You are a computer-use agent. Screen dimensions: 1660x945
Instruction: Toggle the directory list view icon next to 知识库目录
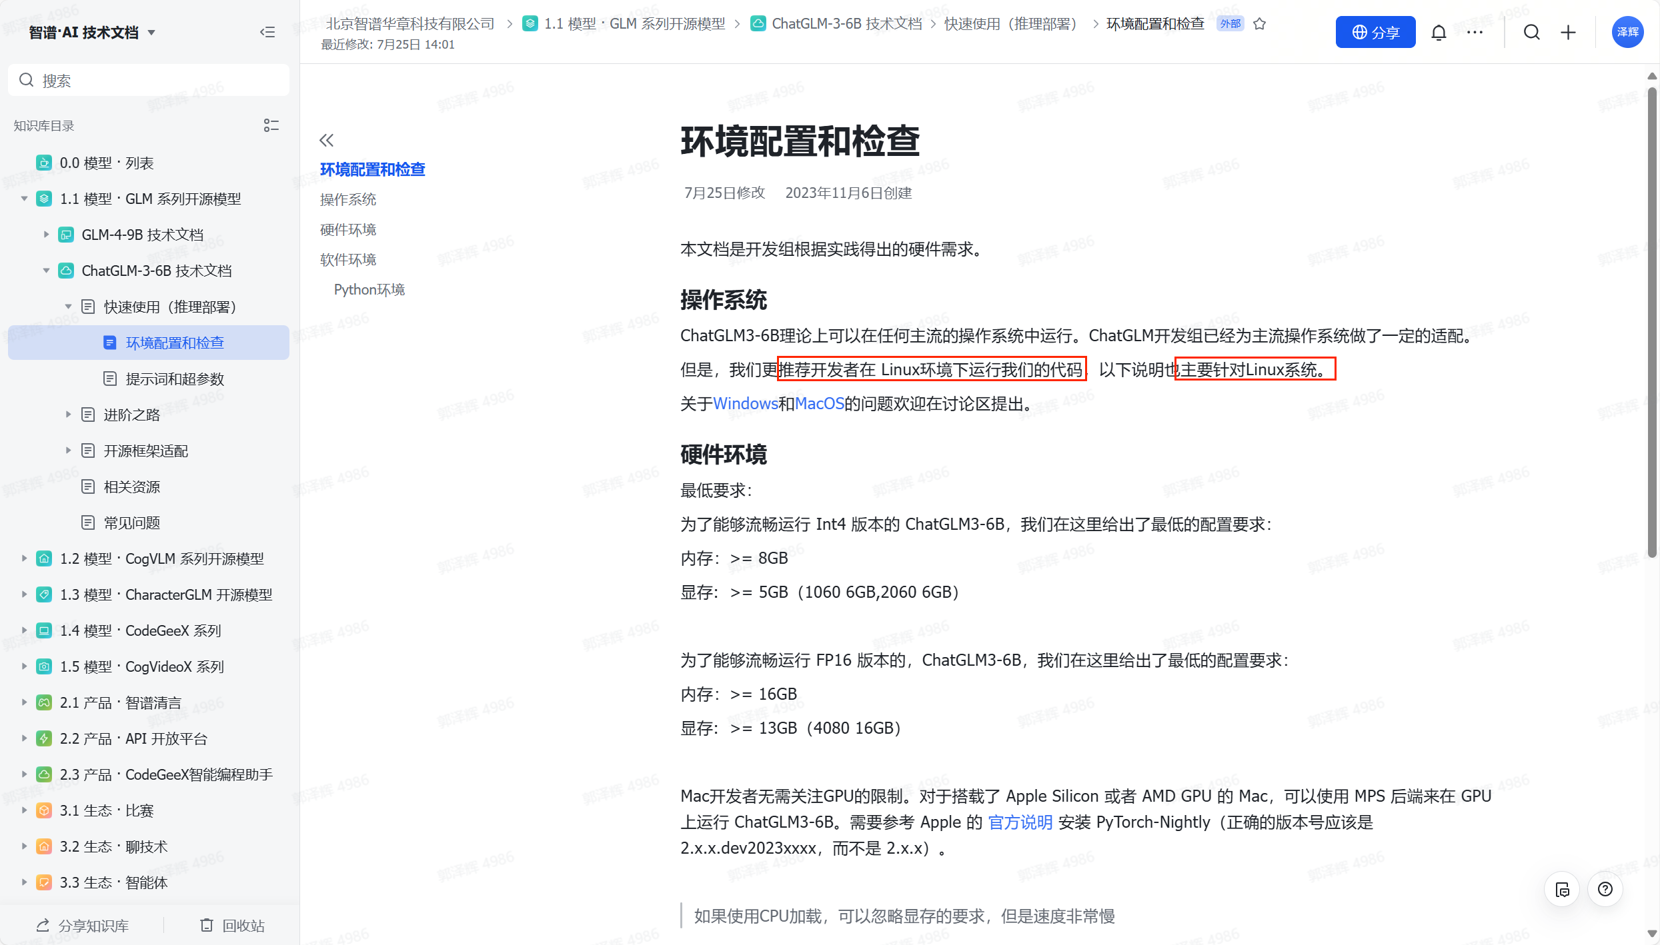[271, 125]
